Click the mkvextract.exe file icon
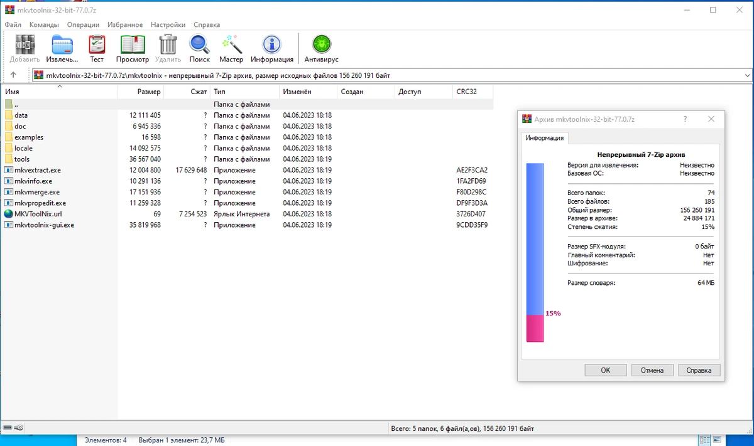Screen dimensions: 754x446 coord(8,170)
